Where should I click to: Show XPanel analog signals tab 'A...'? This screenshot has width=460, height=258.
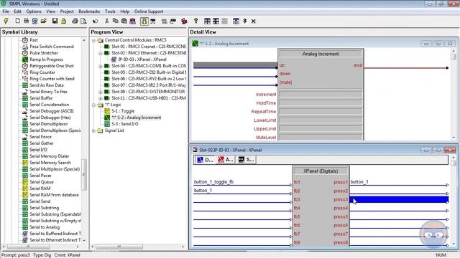click(x=225, y=160)
